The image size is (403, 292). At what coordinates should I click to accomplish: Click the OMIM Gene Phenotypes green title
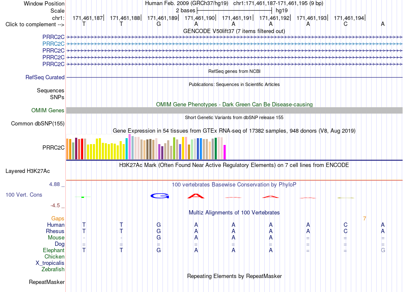click(235, 105)
